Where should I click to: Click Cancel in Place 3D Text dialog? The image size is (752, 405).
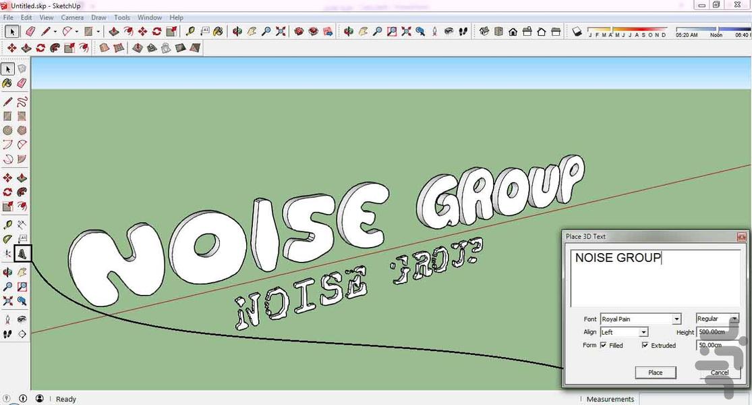720,372
